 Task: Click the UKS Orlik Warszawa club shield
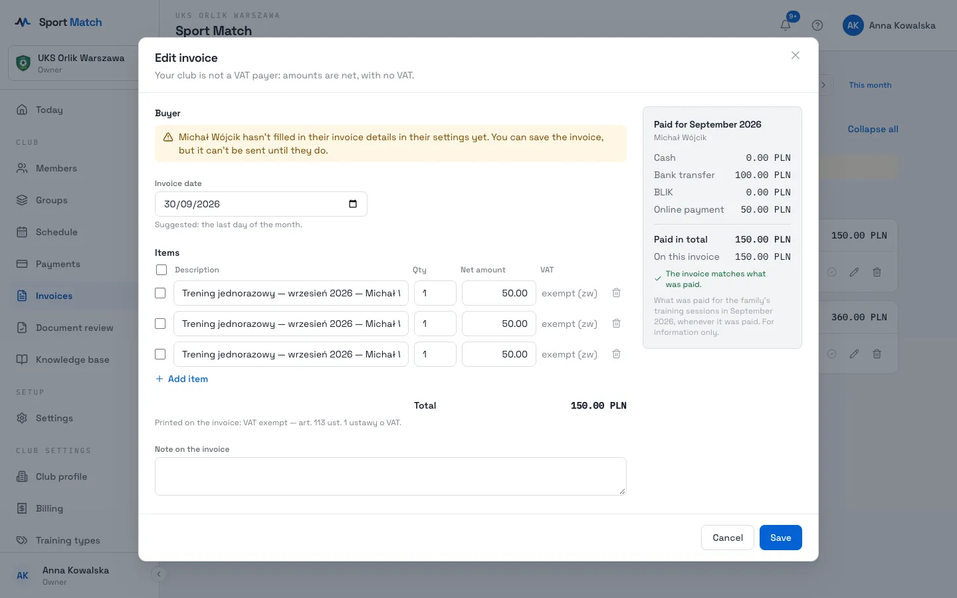[x=23, y=63]
